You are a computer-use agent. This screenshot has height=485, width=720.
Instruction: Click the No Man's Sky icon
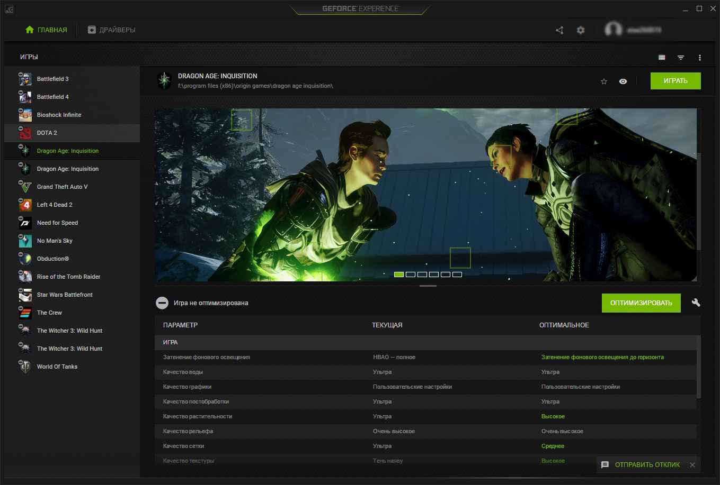[x=25, y=241]
